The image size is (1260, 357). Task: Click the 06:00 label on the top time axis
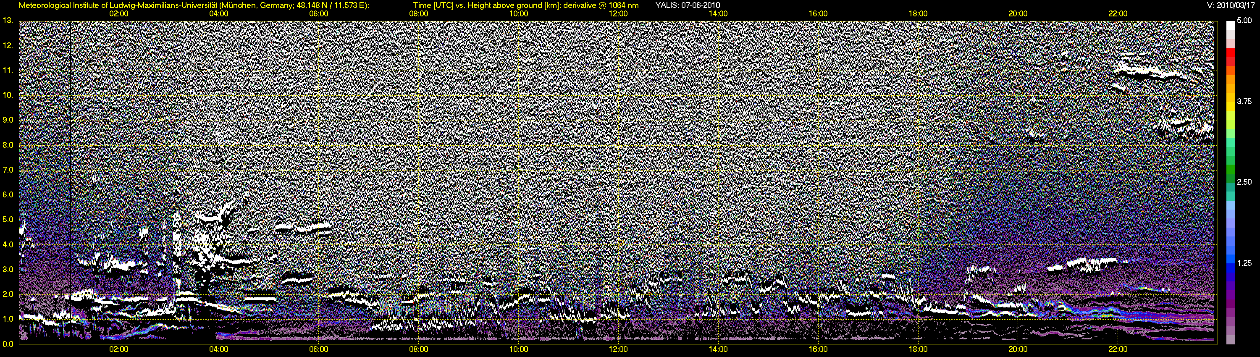pyautogui.click(x=318, y=14)
